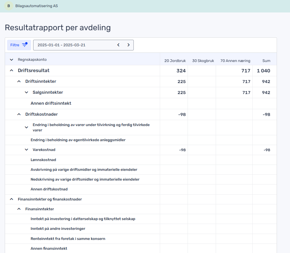
Task: Click Driftsresultat sum value 1 040
Action: tap(264, 71)
